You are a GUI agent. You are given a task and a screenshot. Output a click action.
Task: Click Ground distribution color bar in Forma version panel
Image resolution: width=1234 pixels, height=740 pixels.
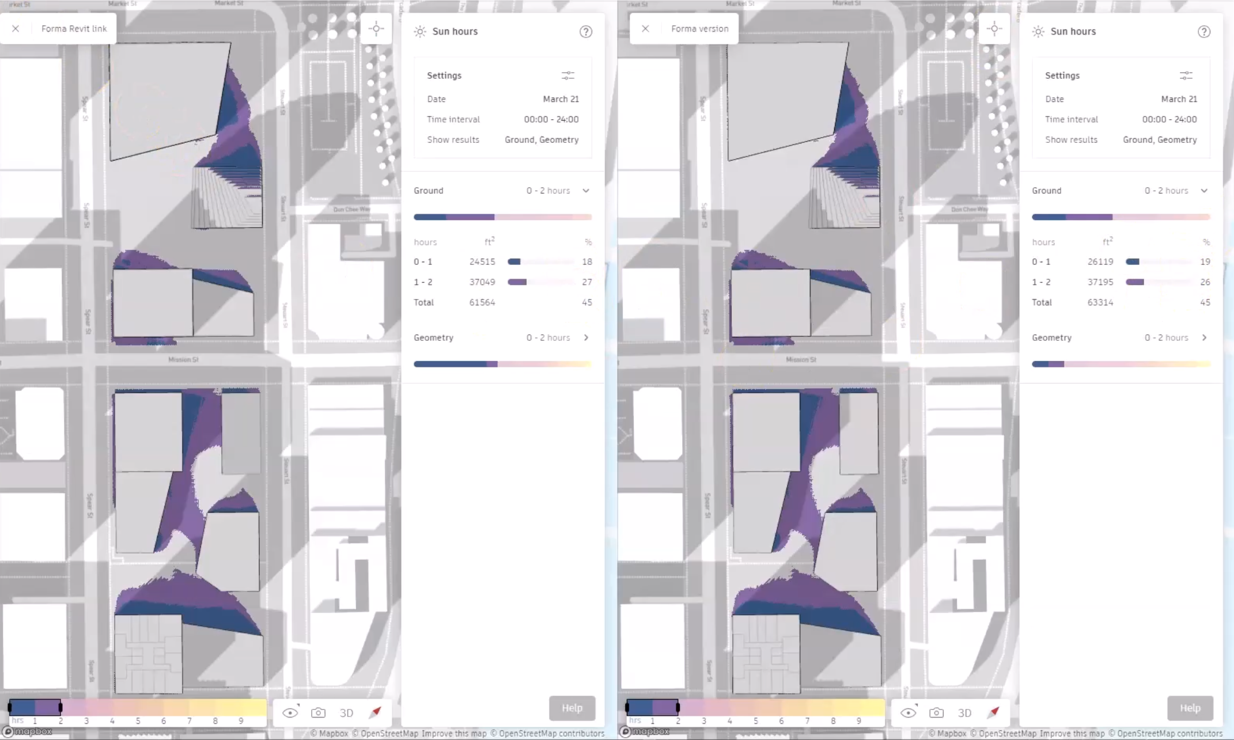1121,217
